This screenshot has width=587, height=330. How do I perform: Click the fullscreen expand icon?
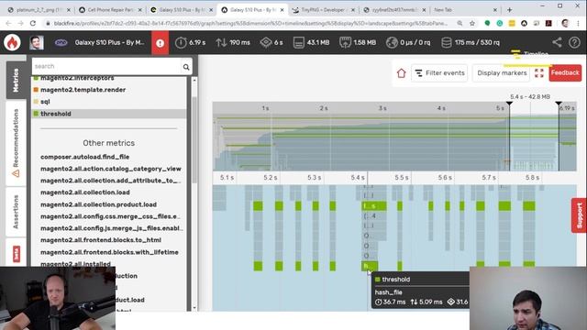(x=538, y=73)
